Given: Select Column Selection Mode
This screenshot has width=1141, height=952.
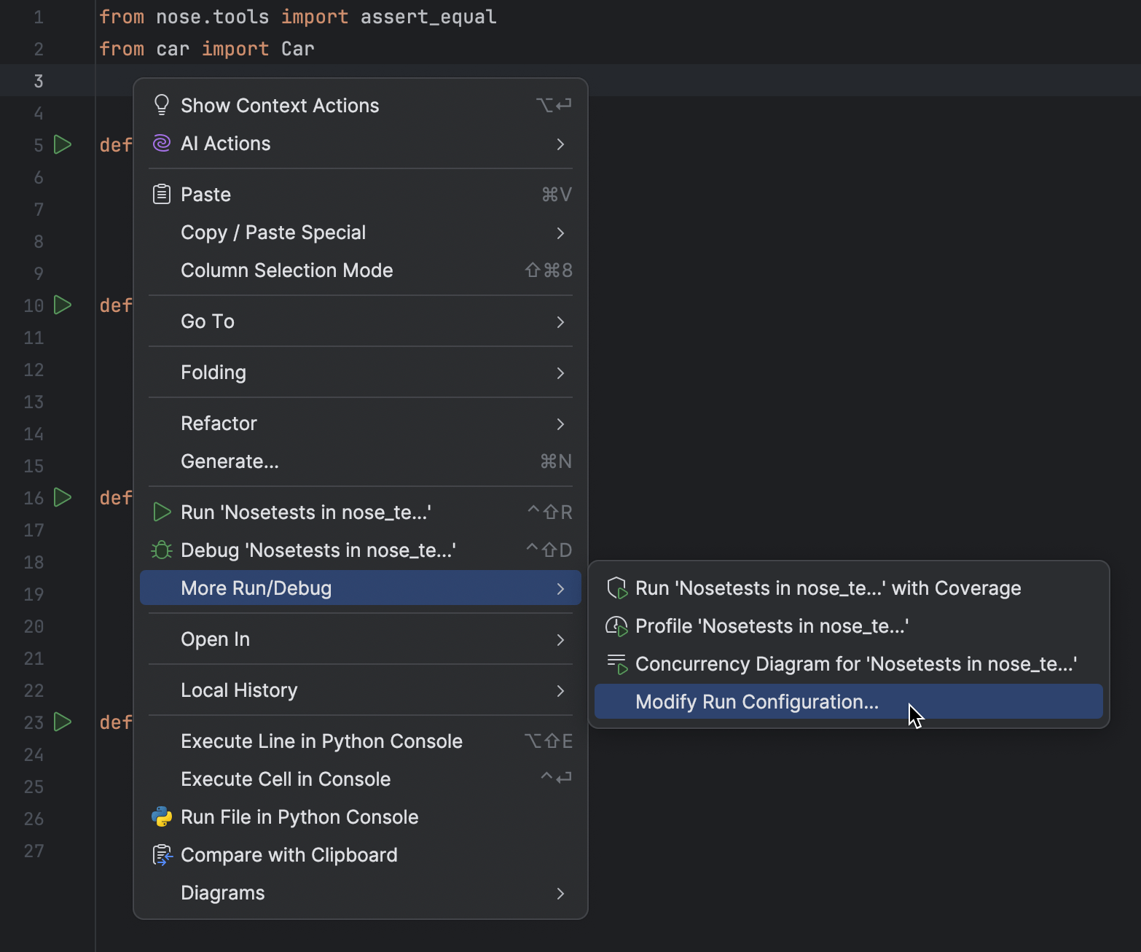Looking at the screenshot, I should click(x=287, y=270).
